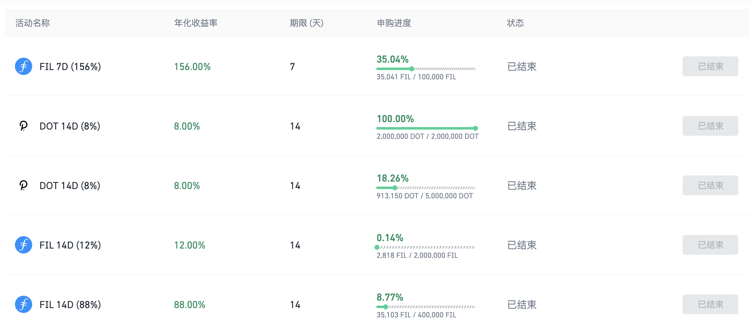Select the FIL 7D (156%) activity name
Screen dimensions: 752x331
(70, 67)
